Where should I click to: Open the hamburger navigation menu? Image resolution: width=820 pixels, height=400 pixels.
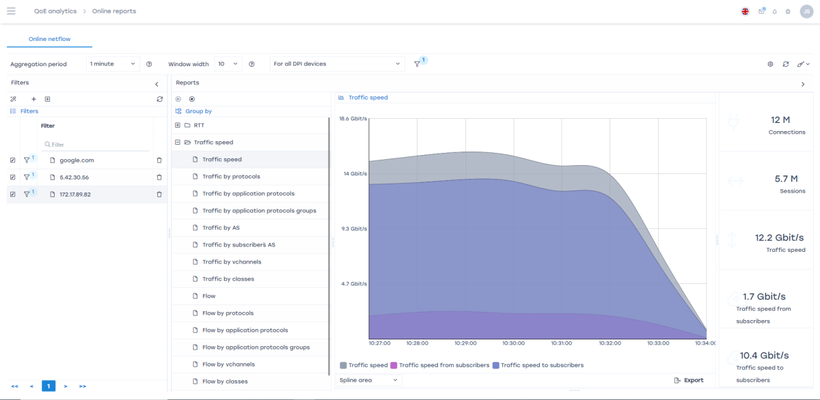coord(11,11)
